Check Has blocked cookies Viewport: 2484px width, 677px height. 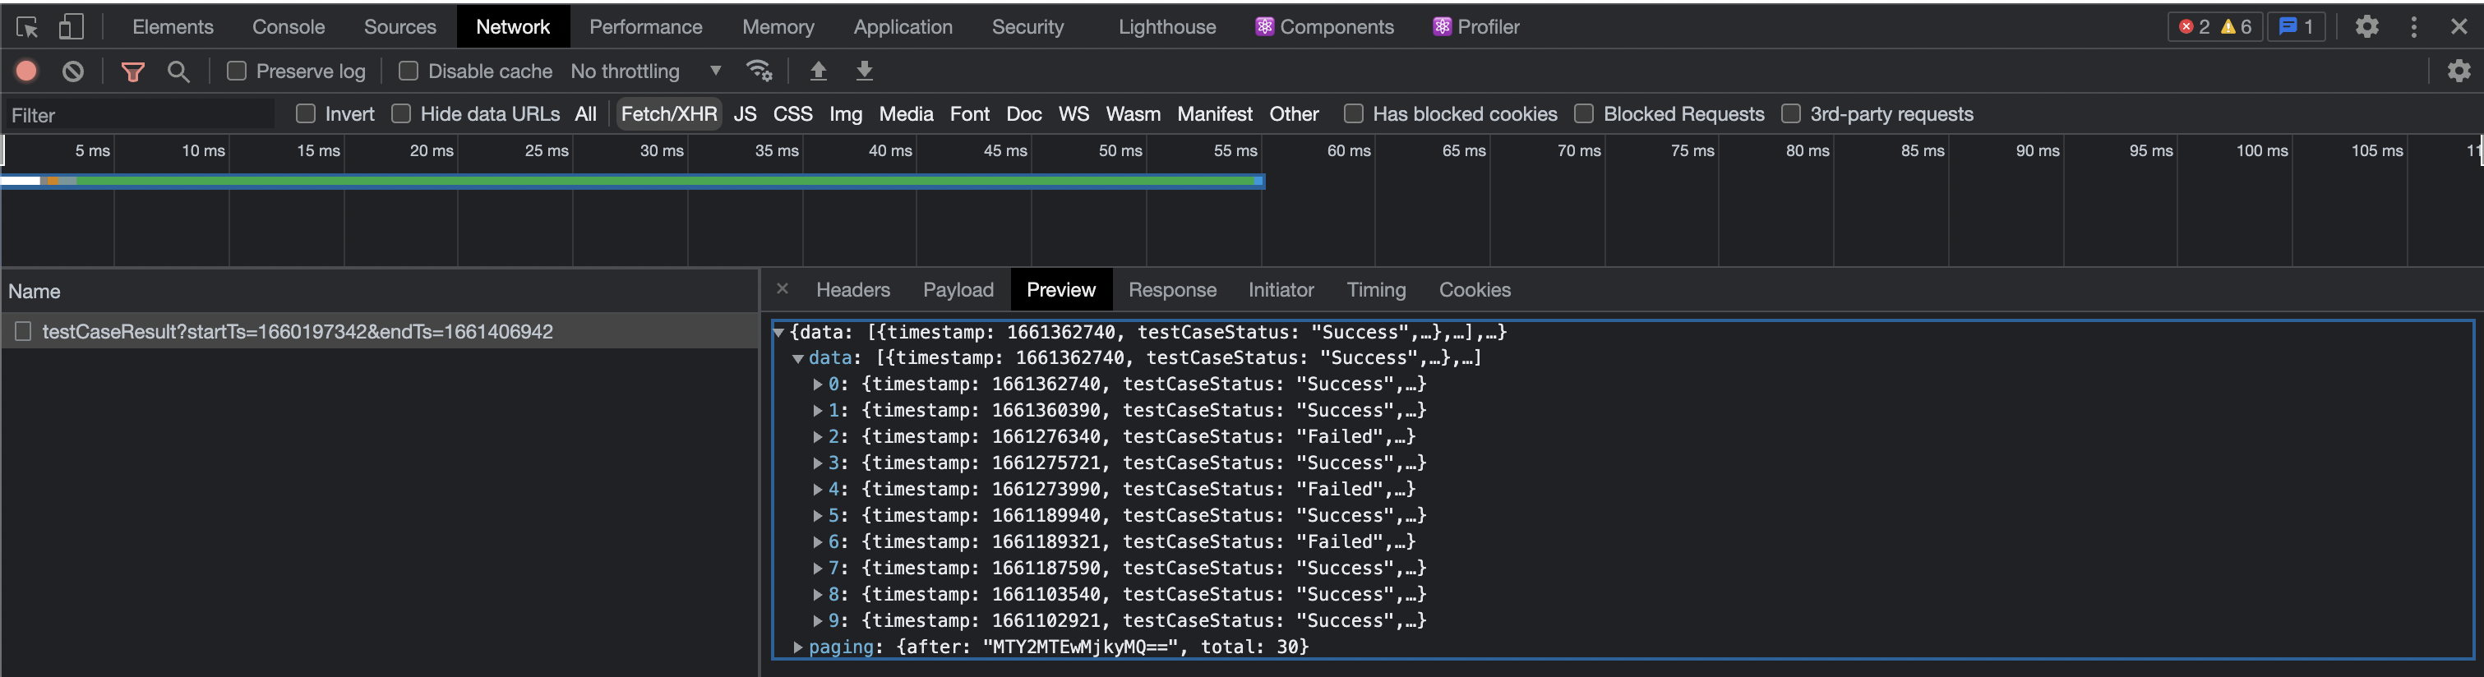[x=1353, y=114]
